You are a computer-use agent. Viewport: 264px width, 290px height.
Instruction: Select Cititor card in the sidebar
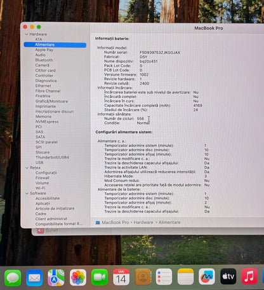tap(45, 71)
